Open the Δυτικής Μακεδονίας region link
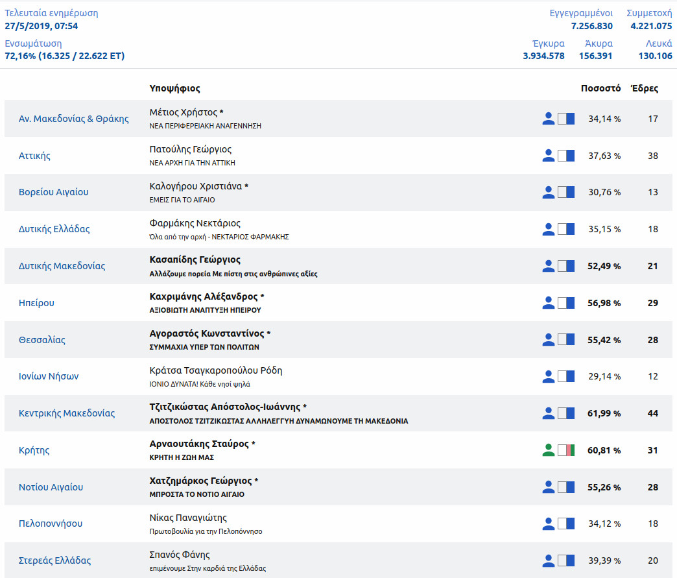 62,266
